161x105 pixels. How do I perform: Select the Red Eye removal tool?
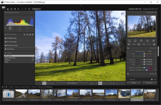click(x=144, y=44)
